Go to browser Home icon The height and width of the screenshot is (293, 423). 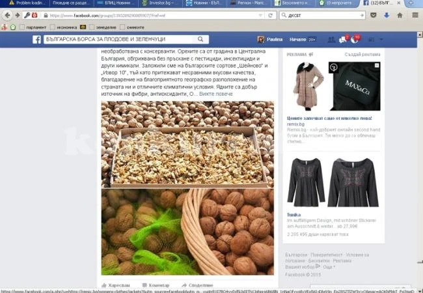point(400,16)
